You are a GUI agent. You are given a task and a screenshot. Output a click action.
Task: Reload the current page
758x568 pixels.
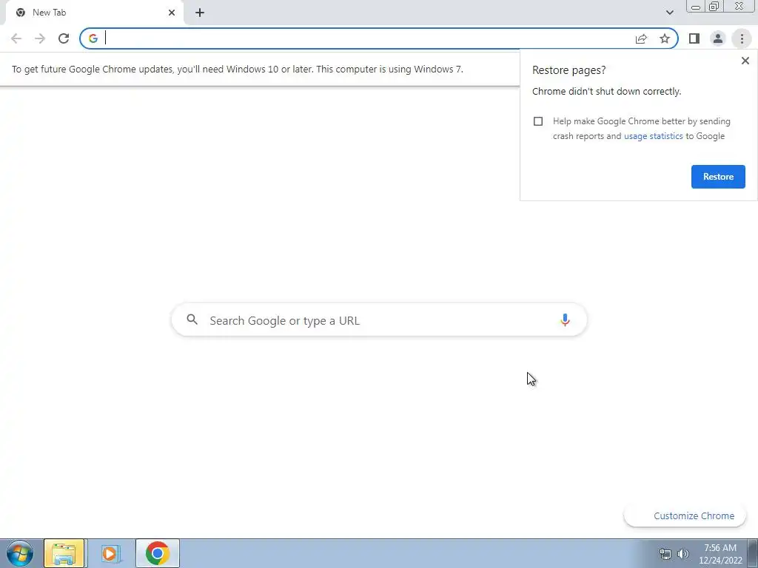pyautogui.click(x=64, y=38)
